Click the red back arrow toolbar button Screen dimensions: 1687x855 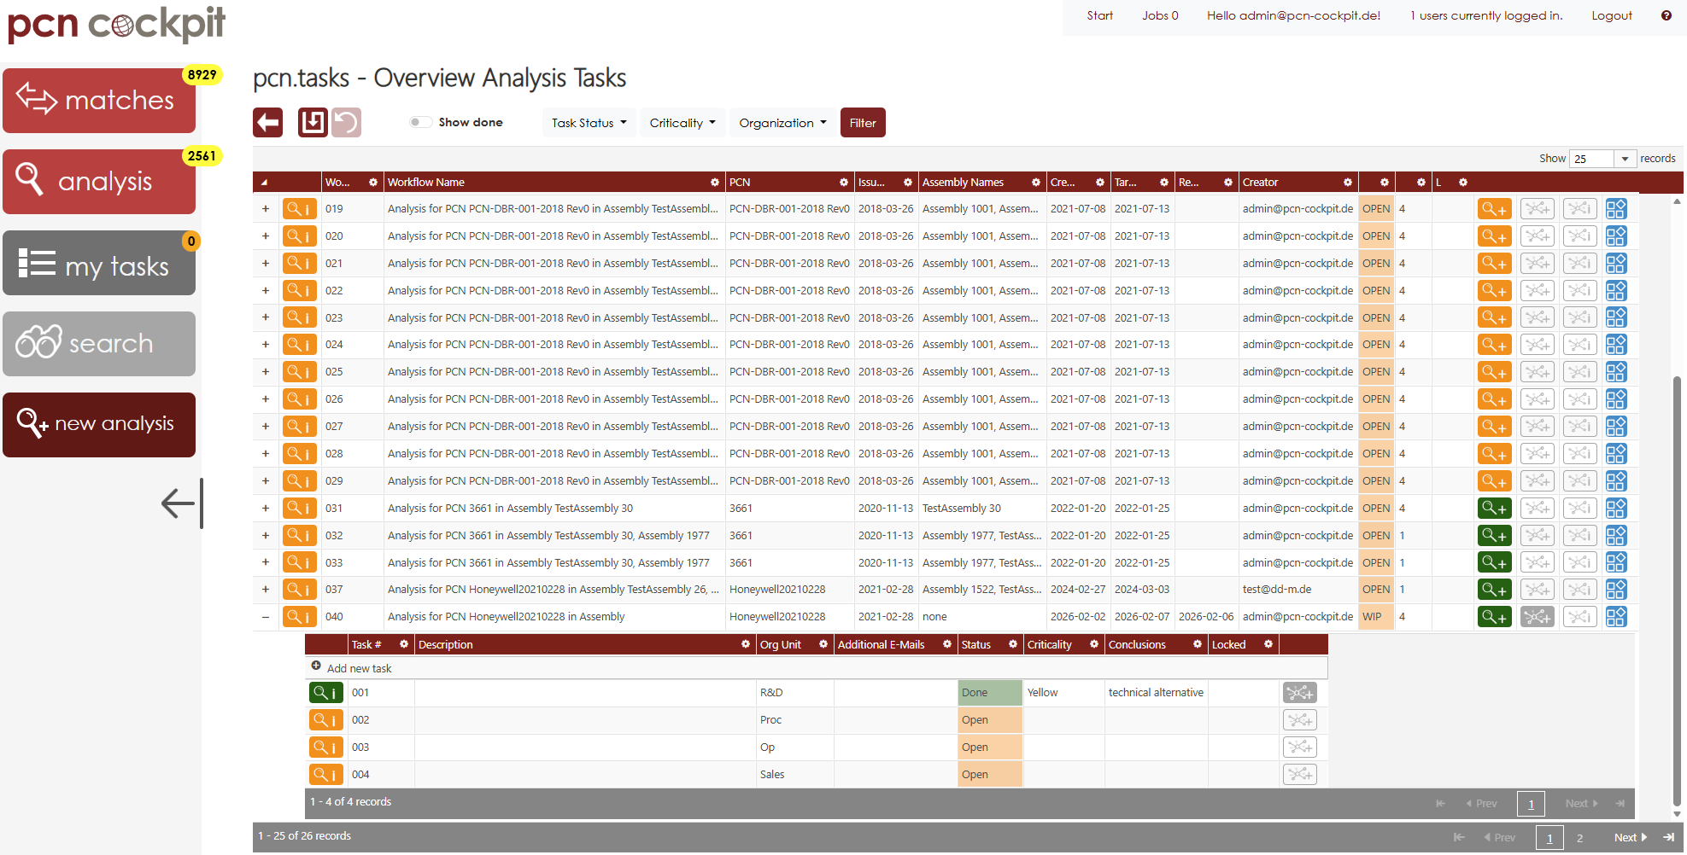coord(267,123)
